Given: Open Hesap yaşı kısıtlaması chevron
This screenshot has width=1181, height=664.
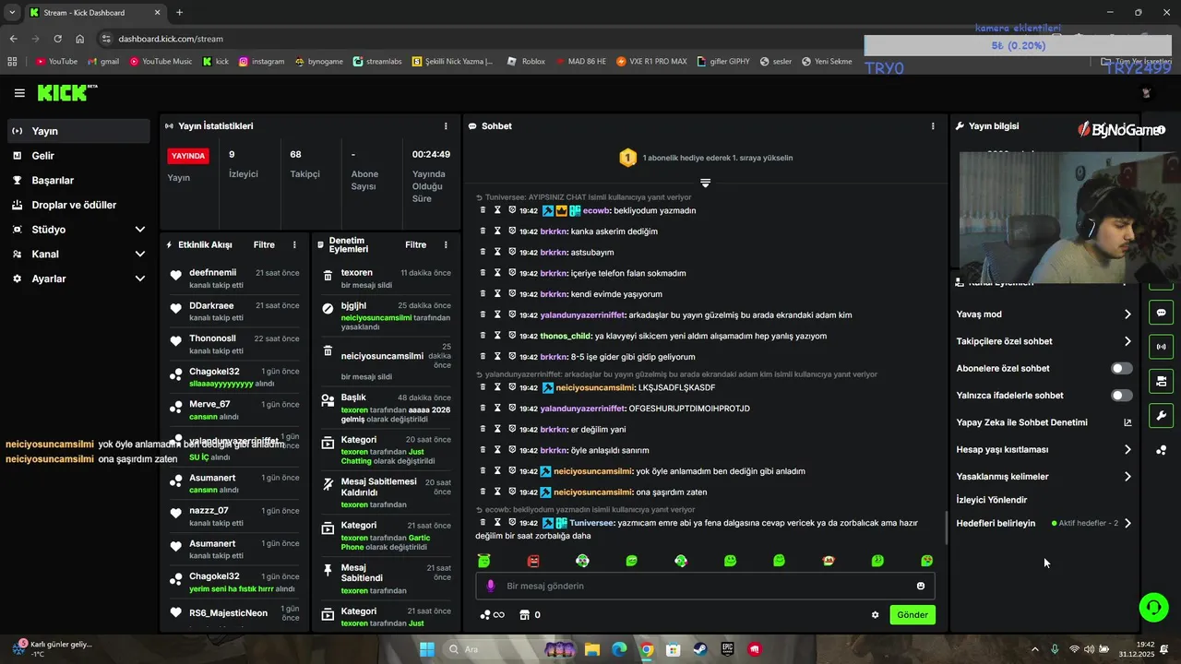Looking at the screenshot, I should click(x=1127, y=450).
